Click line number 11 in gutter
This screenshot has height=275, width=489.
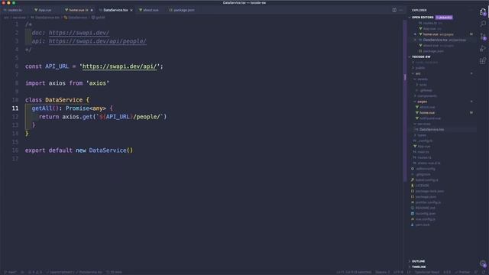(15, 108)
